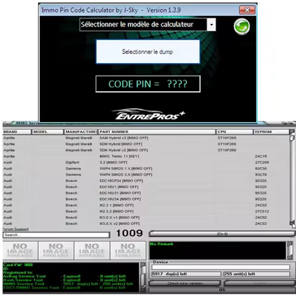This screenshot has height=296, width=296.
Task: Click the '5917 day(s) left' field
Action: pos(186,274)
